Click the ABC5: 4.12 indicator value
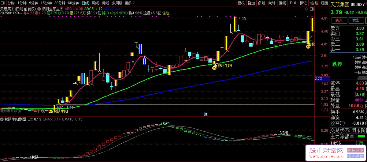 click(93, 9)
